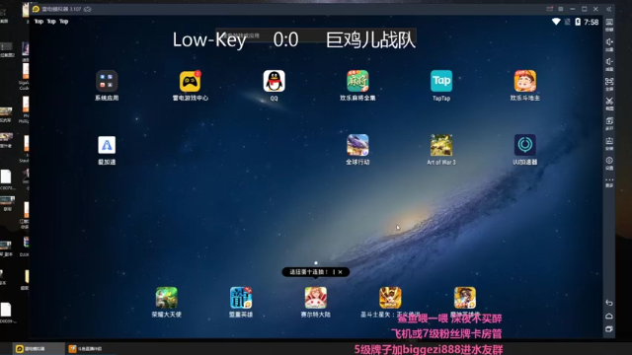The image size is (632, 355).
Task: Click the gamepad icon beside emulator title
Action: (88, 9)
